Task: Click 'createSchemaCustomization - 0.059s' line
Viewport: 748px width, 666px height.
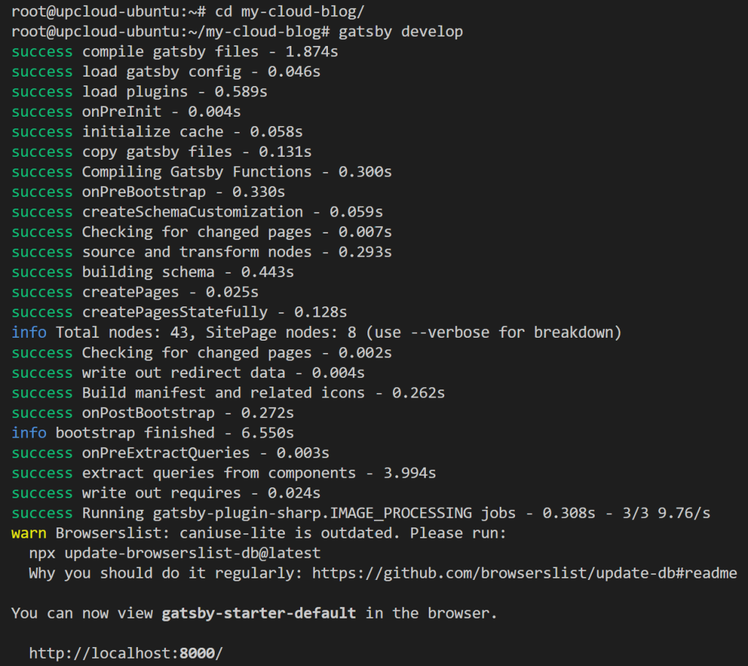Action: 197,212
